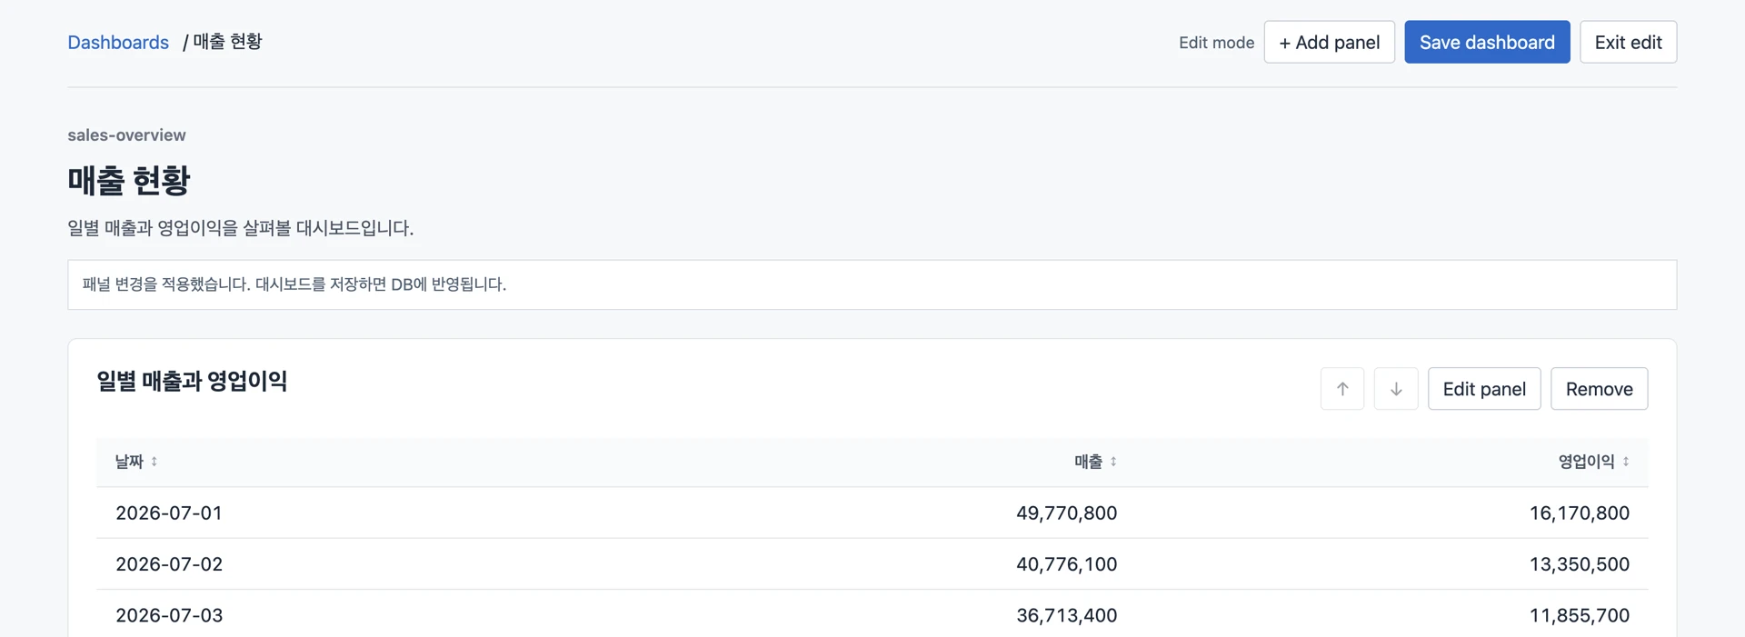Click the sales-overview slug text

tap(126, 135)
